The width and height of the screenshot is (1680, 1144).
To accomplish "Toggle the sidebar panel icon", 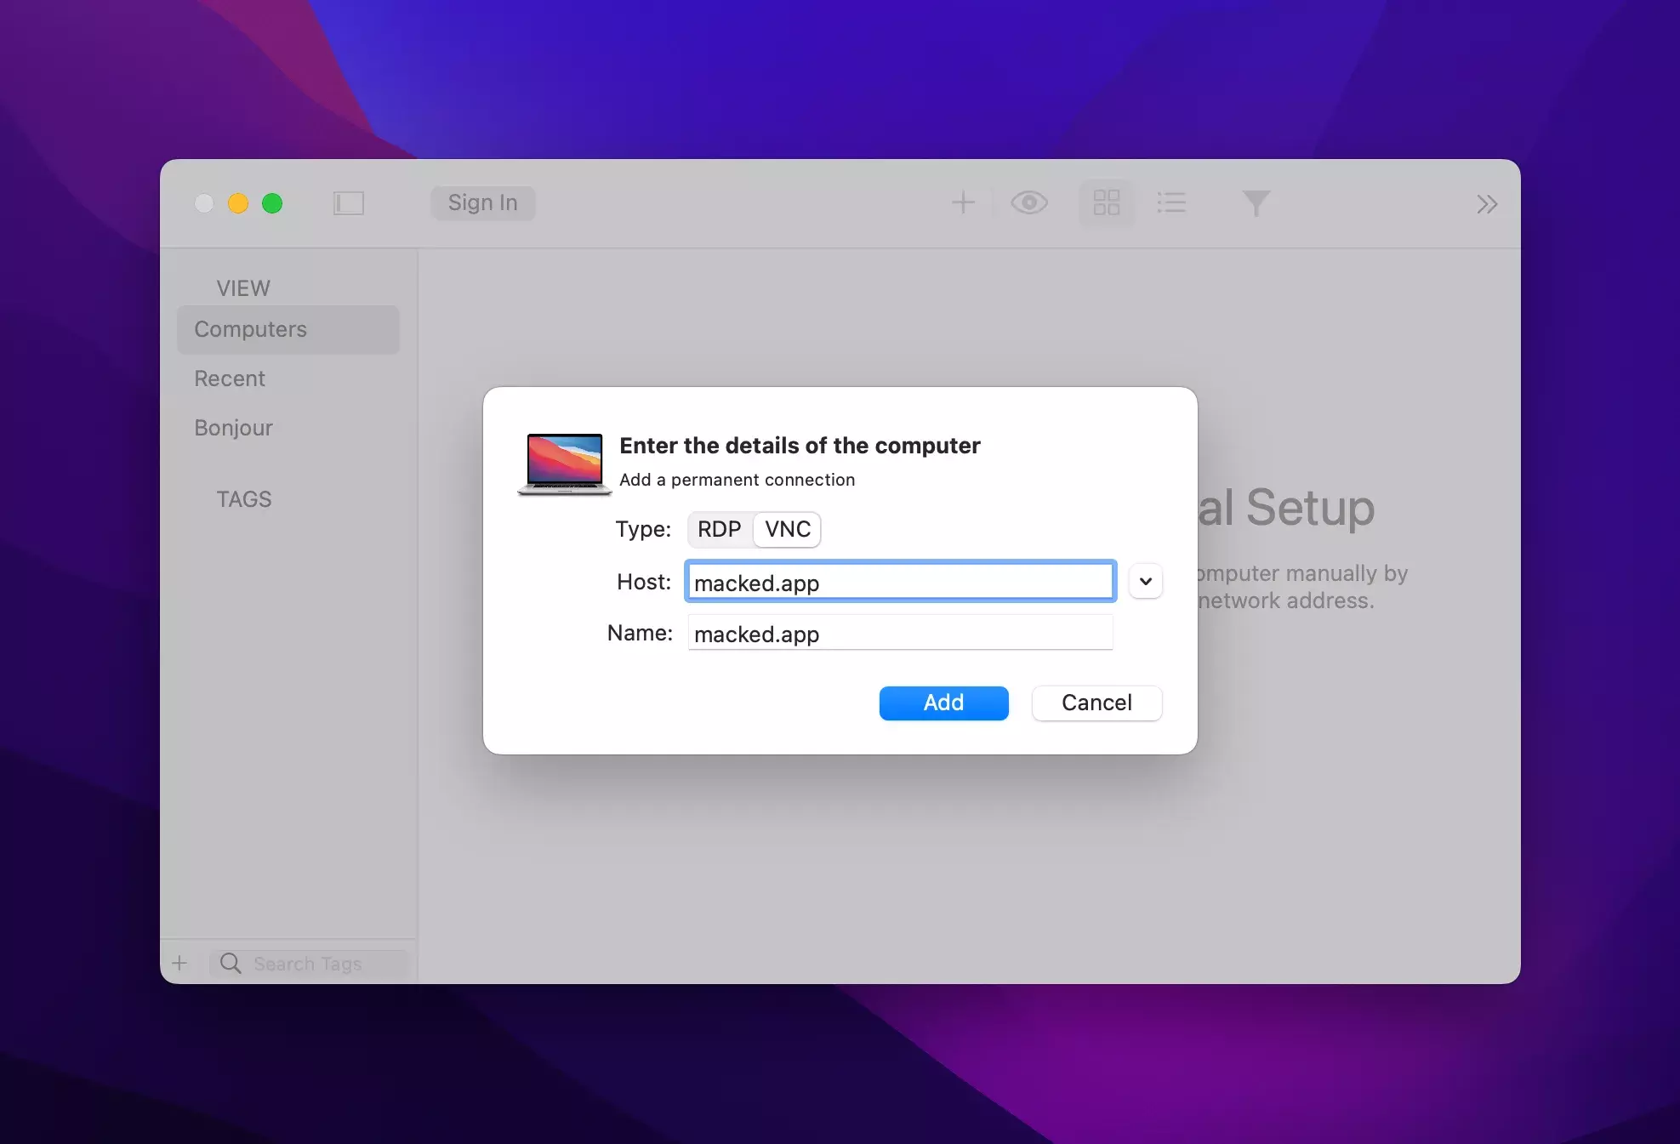I will 348,203.
